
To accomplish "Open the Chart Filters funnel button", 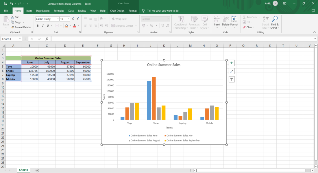I will tap(231, 79).
